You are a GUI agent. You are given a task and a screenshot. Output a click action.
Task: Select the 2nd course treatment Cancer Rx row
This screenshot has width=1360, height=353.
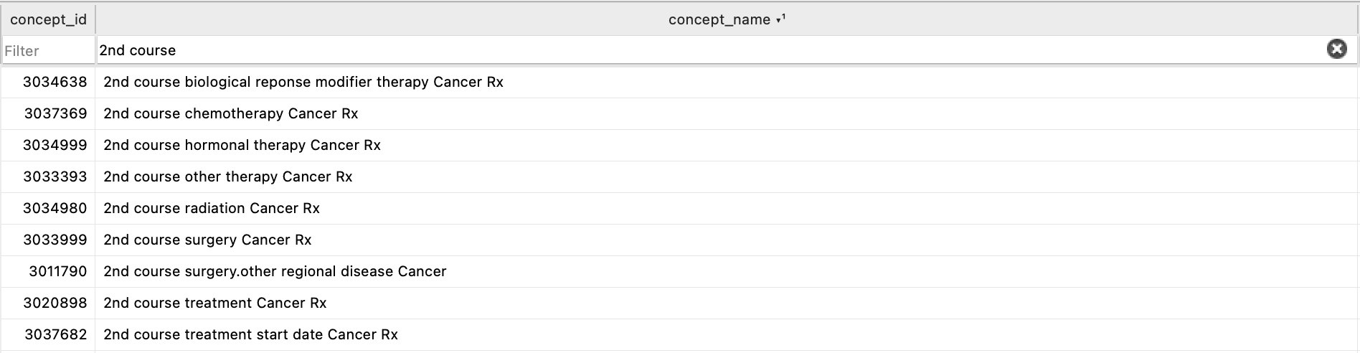pos(680,303)
